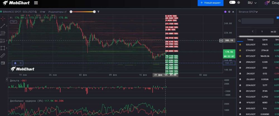Click the horizontal scrollbar in ticker panel
The height and width of the screenshot is (116, 279).
tap(259, 36)
